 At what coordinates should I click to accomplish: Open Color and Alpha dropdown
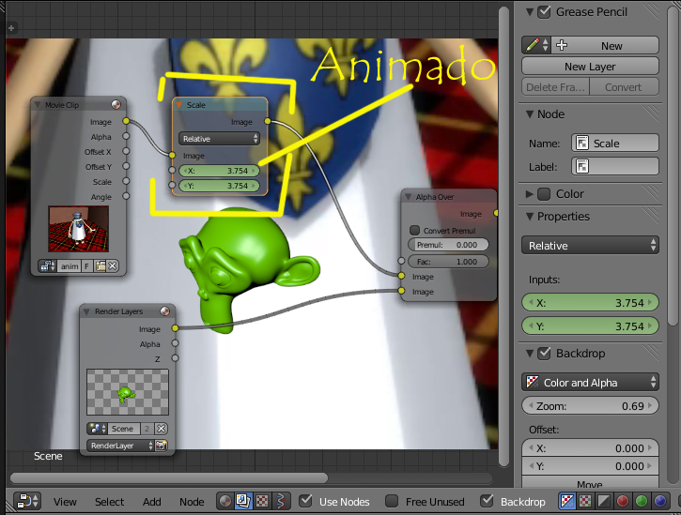590,382
